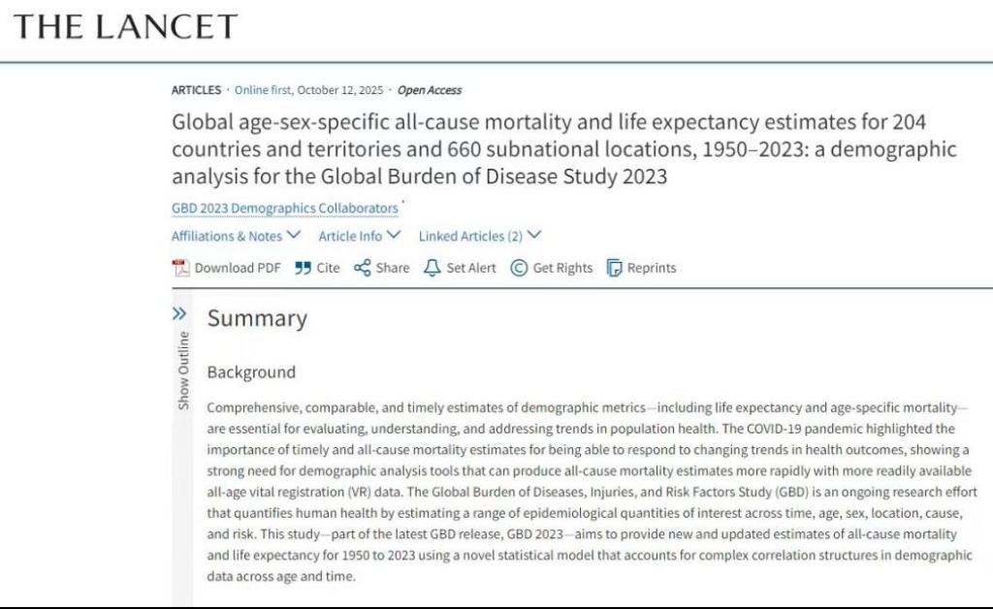Toggle the vertical Show Outline label

182,370
